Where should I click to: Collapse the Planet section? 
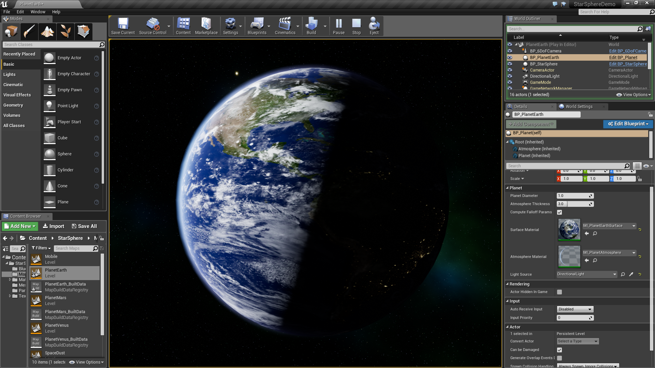pyautogui.click(x=507, y=188)
